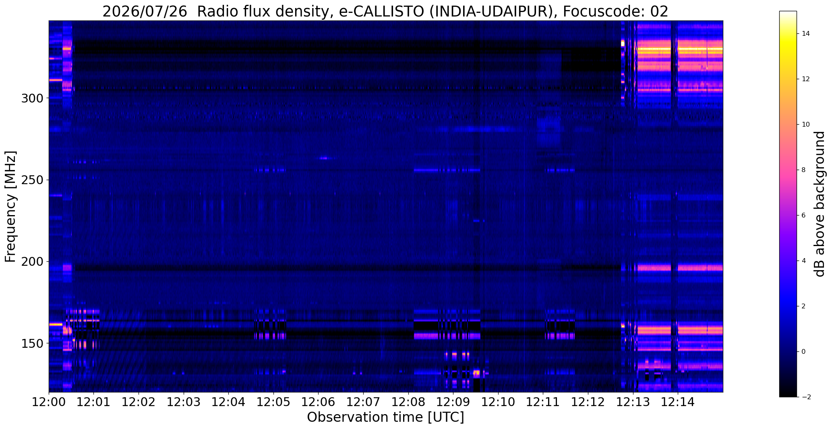Image resolution: width=832 pixels, height=429 pixels.
Task: Click the dB above background colorbar label
Action: point(819,204)
